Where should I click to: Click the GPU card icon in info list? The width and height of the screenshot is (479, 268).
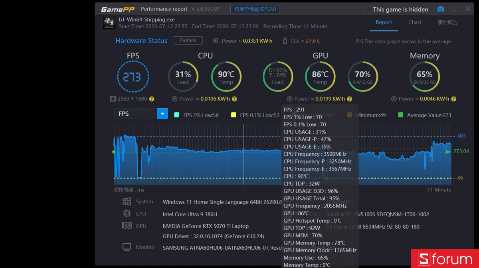(x=127, y=226)
